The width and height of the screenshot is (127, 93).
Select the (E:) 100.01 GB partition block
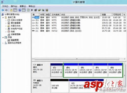[x=86, y=70]
